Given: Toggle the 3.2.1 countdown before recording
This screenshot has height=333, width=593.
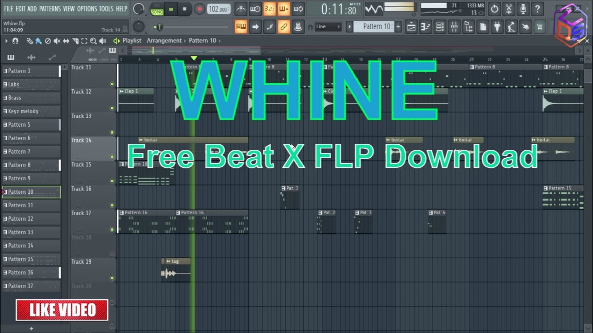Looking at the screenshot, I should pos(269,9).
